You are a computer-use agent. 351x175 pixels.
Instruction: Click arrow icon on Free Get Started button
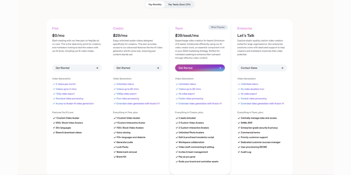97,68
